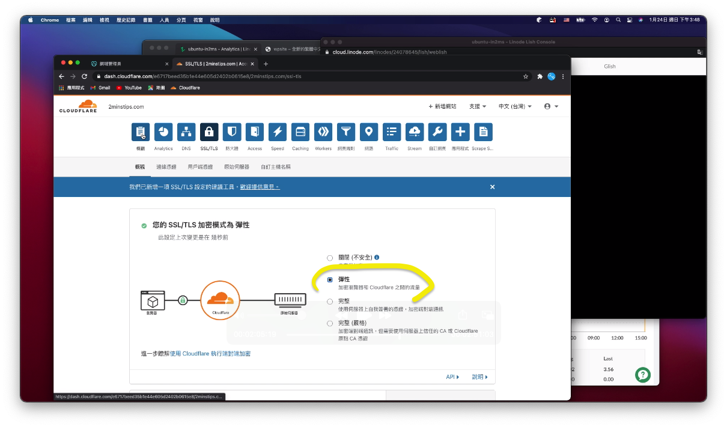The width and height of the screenshot is (727, 427).
Task: Open the YouTube bookmark
Action: coord(129,88)
